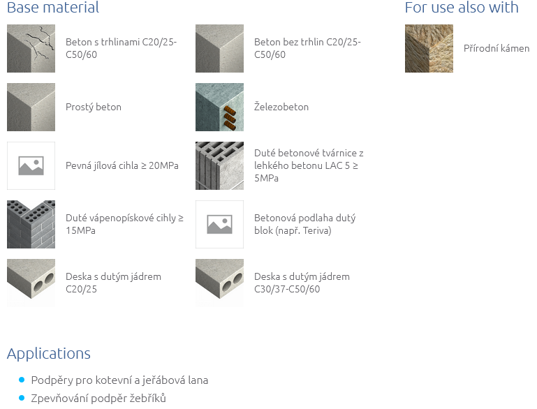
Task: Click the 'Beton s trhlinami C20/25-C50/60' label
Action: coord(121,48)
